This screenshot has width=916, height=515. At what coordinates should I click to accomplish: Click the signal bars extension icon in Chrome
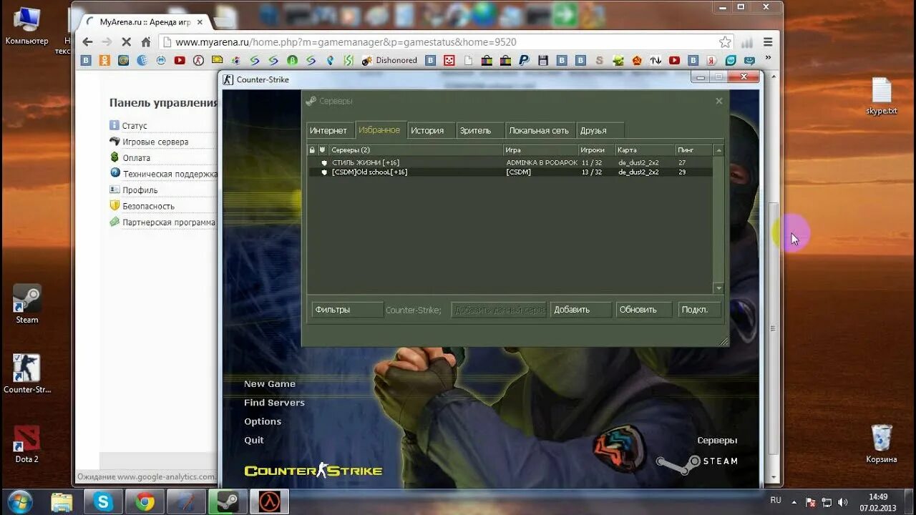(747, 42)
